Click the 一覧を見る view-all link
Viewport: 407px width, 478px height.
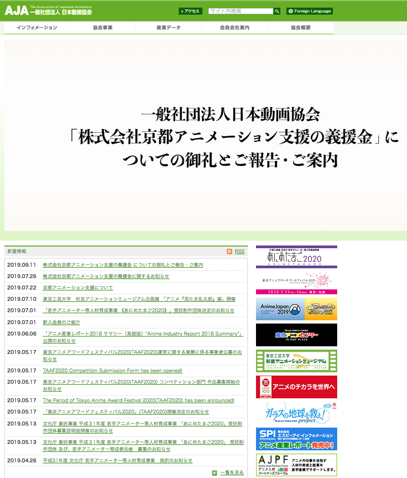tap(232, 473)
